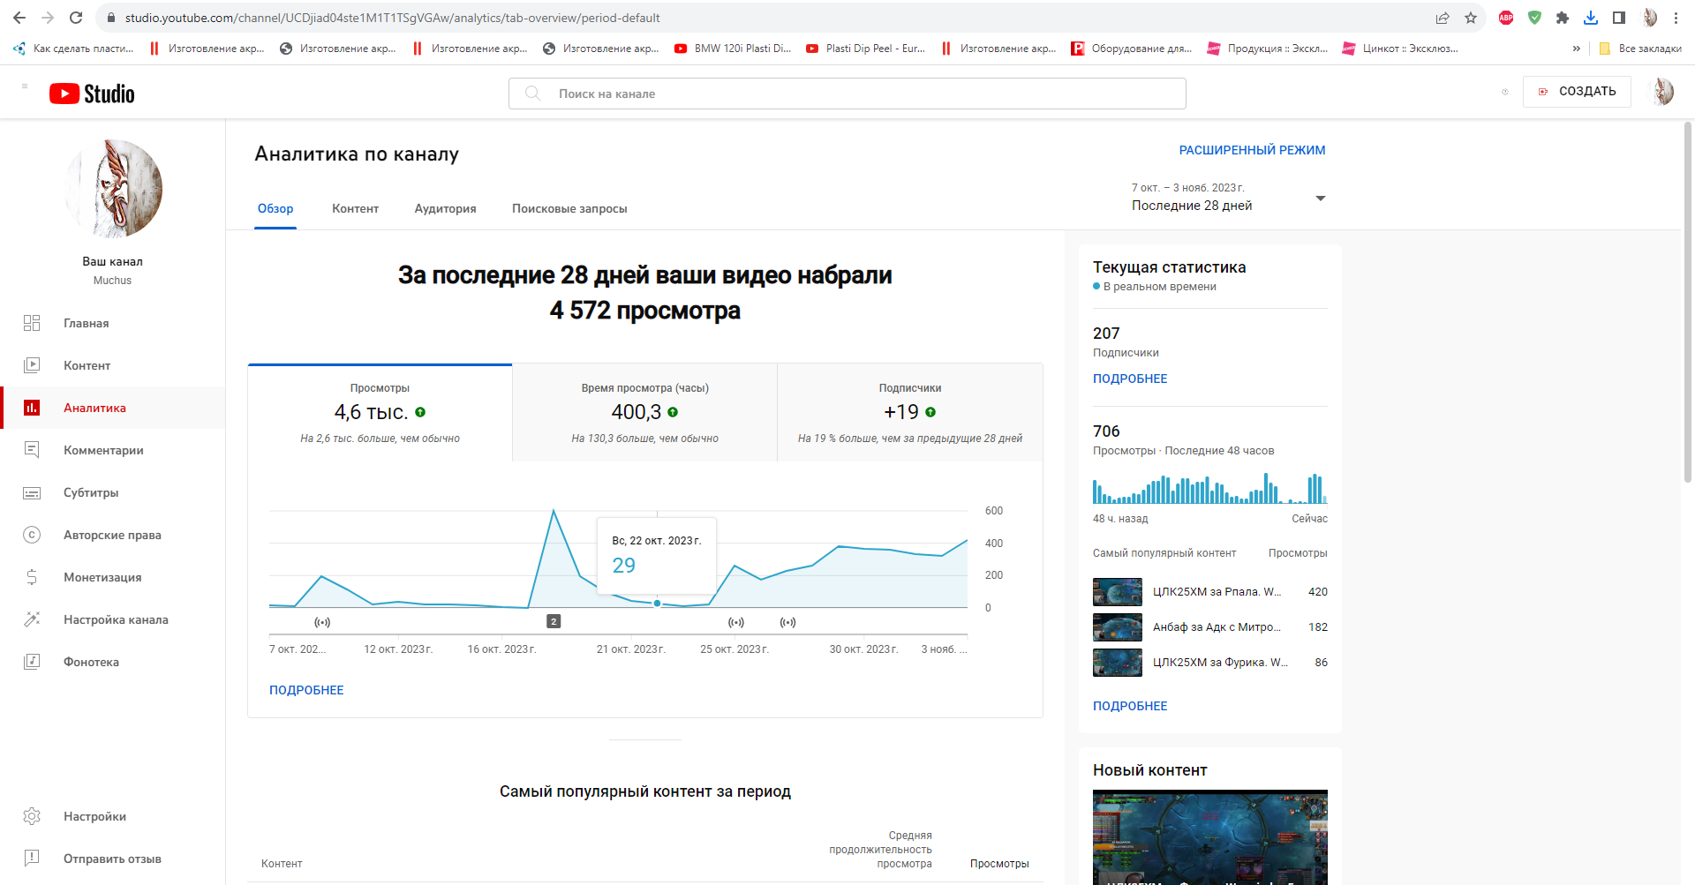The image size is (1695, 885).
Task: Click the YouTube Studio logo
Action: (x=92, y=94)
